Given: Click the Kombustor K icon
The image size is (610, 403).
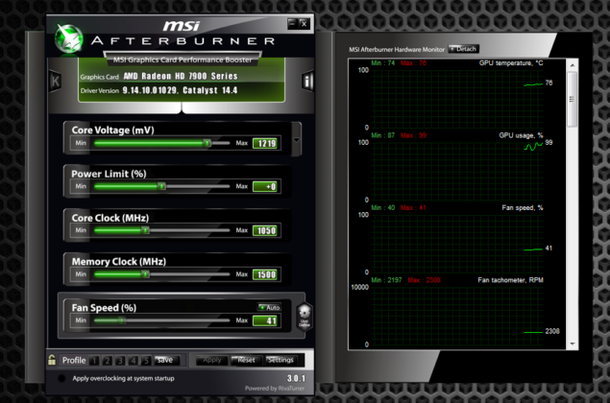Looking at the screenshot, I should pyautogui.click(x=56, y=81).
